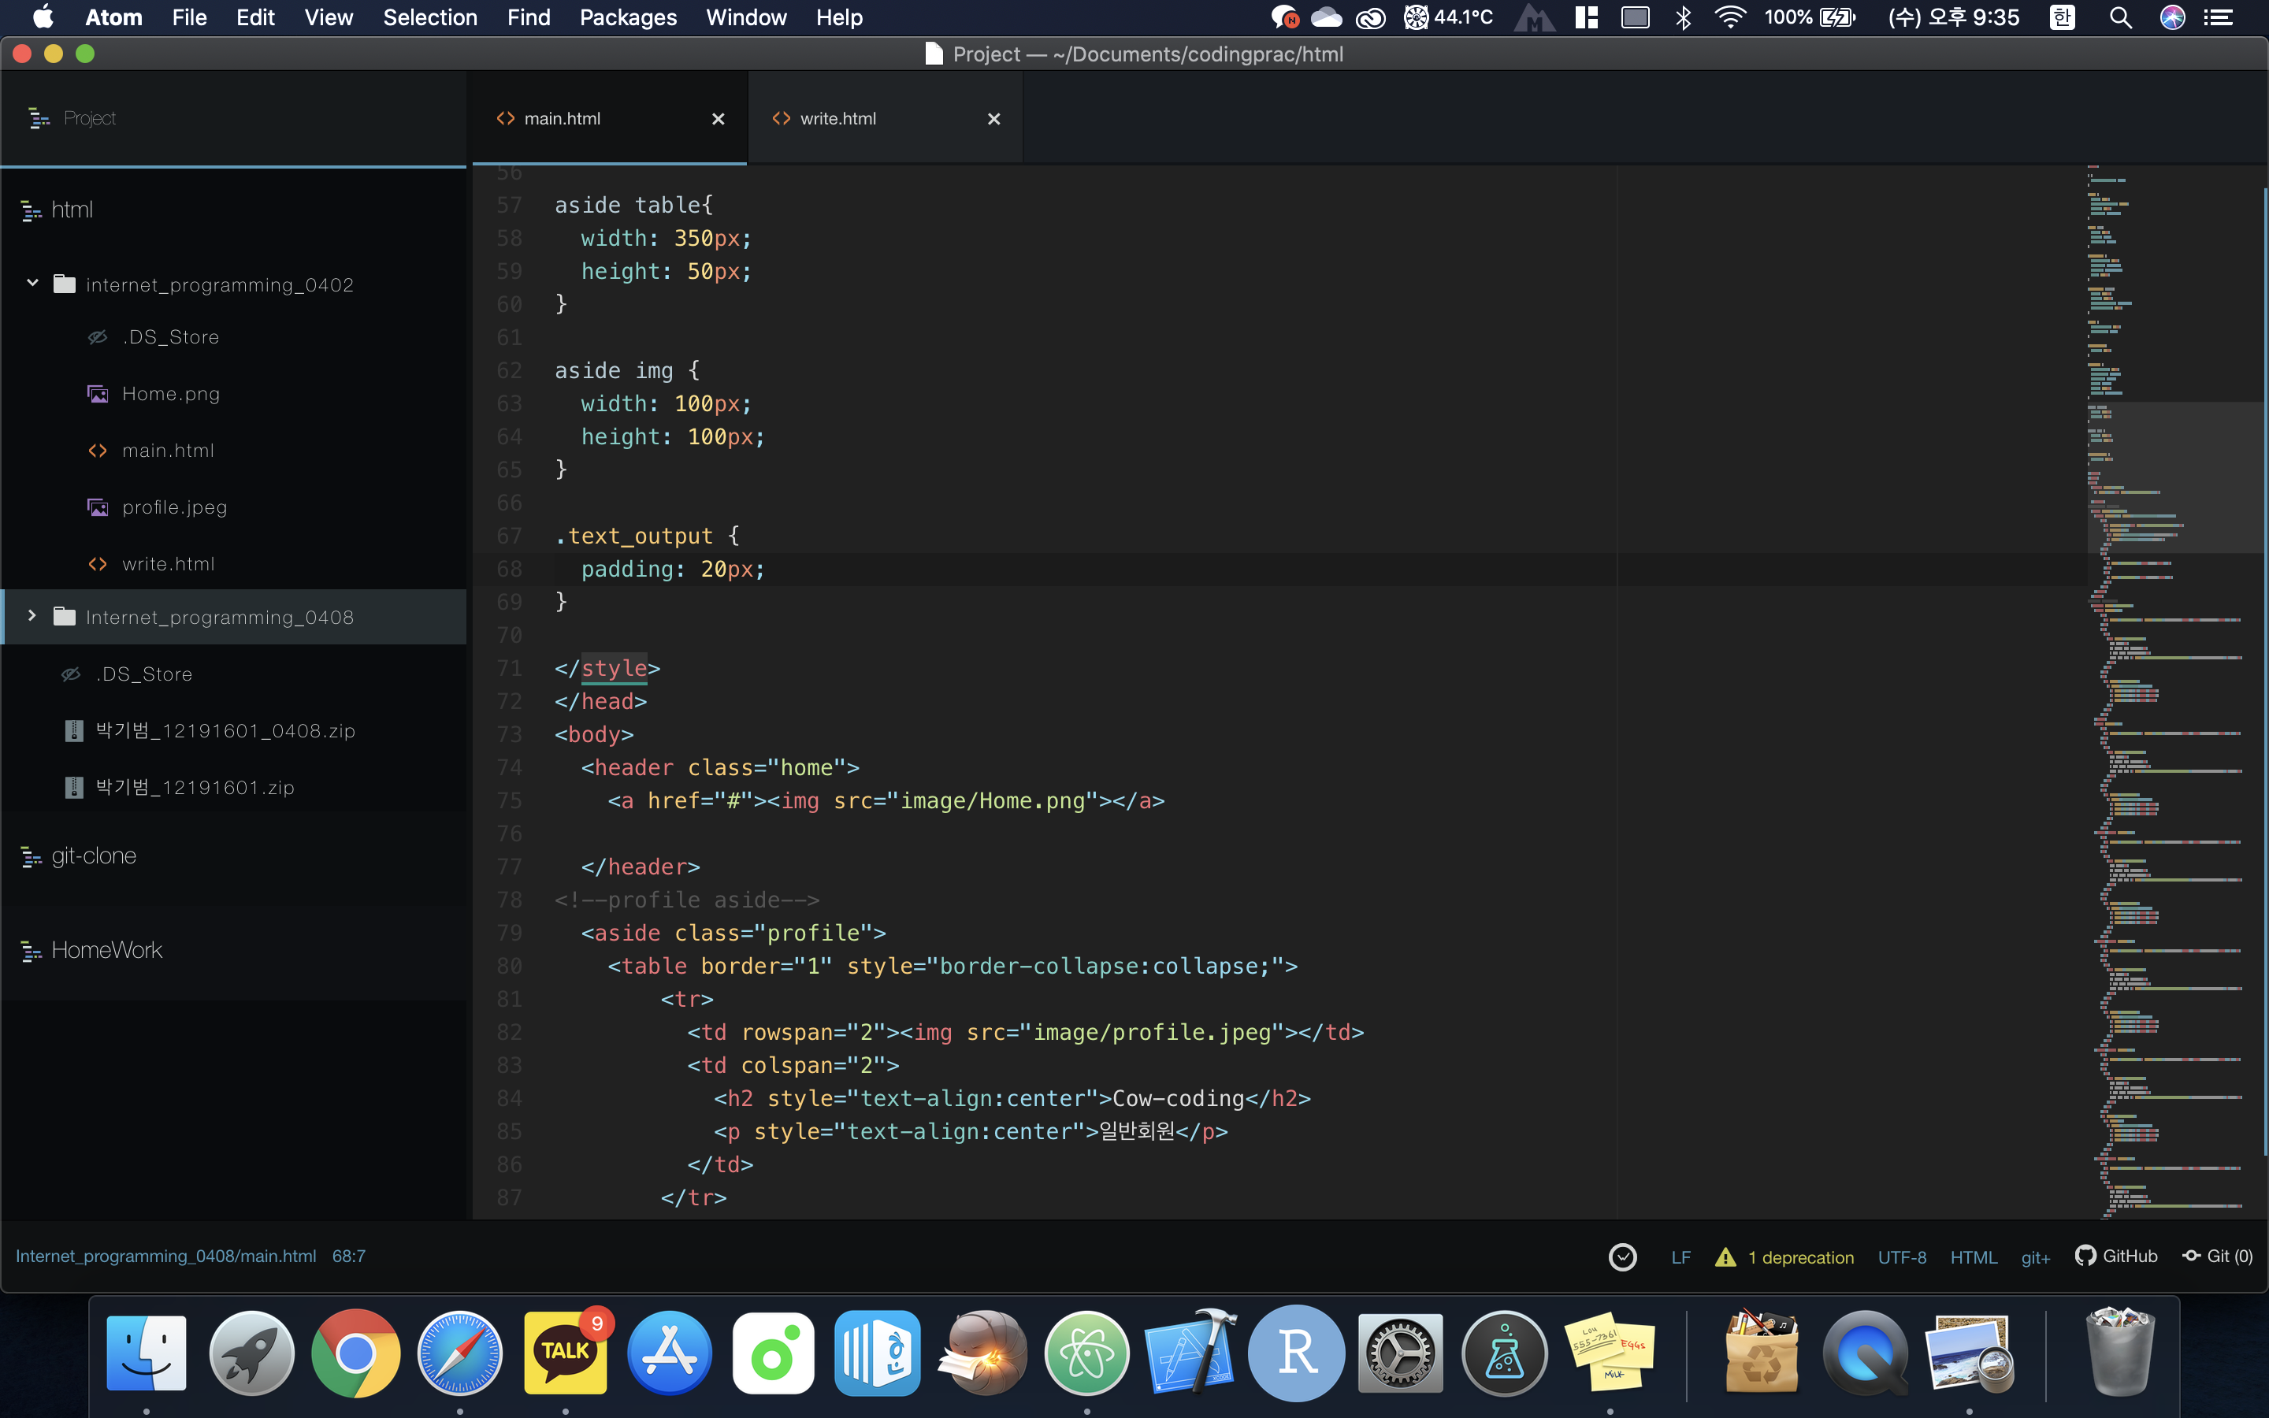
Task: Open the Git (0) panel
Action: (x=2218, y=1257)
